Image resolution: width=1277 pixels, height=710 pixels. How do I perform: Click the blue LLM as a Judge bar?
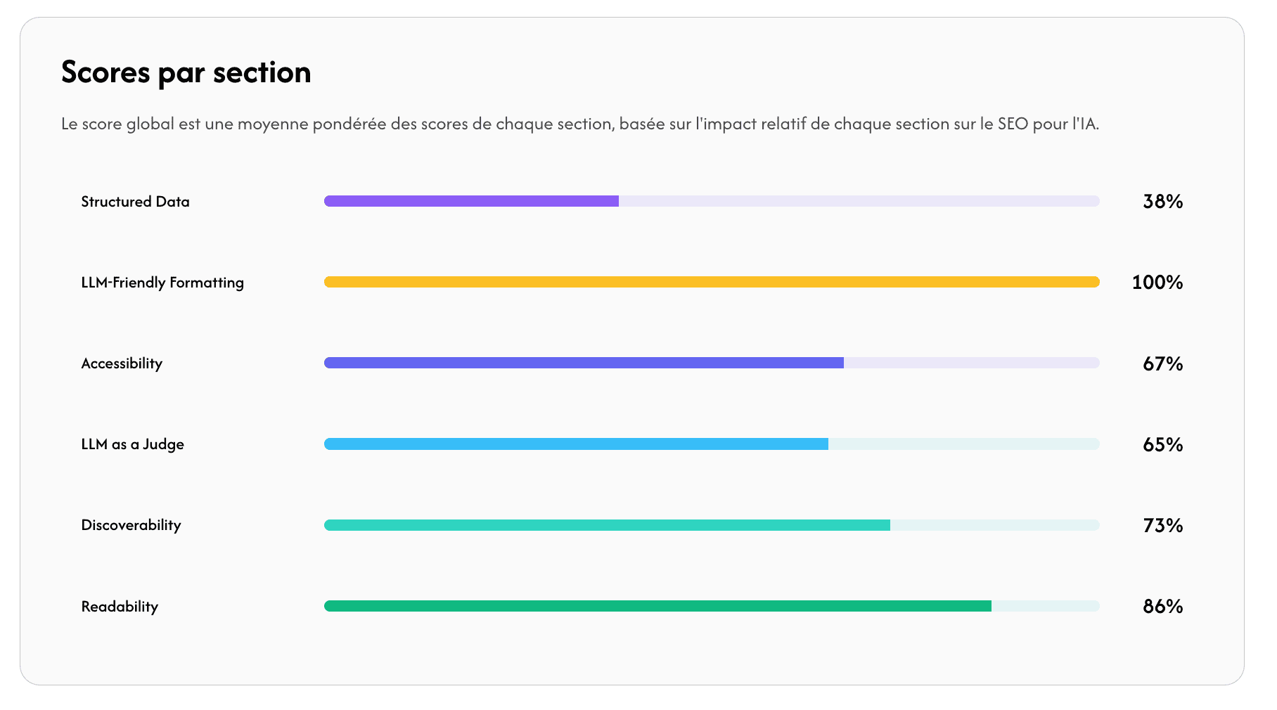(x=576, y=444)
